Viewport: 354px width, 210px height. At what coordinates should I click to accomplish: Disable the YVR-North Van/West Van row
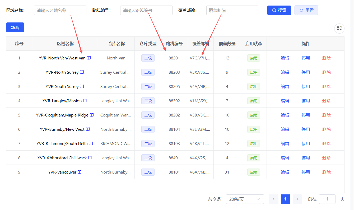coord(306,58)
